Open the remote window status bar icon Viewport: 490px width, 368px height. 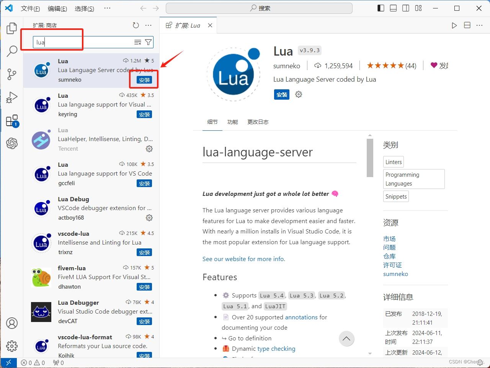click(8, 363)
